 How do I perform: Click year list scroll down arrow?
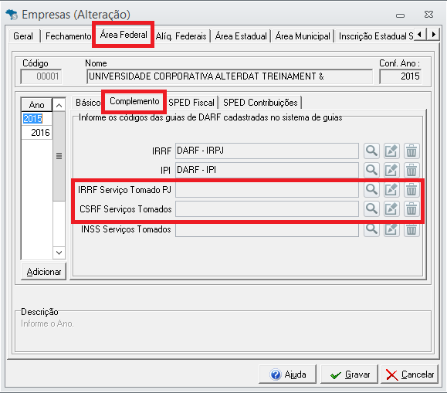[x=59, y=252]
